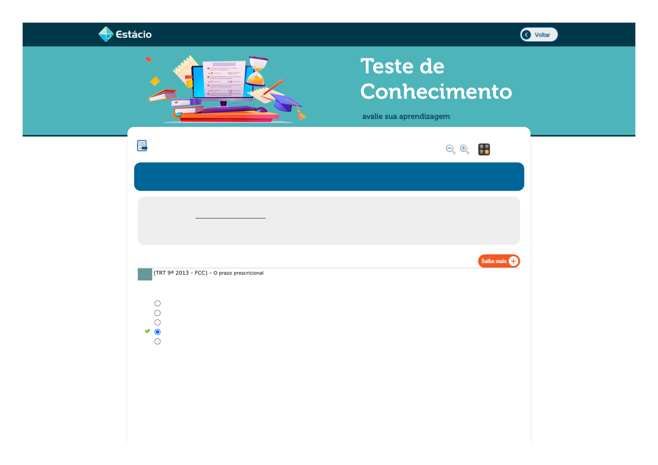
Task: Zoom out with the minus magnifier
Action: pos(450,149)
